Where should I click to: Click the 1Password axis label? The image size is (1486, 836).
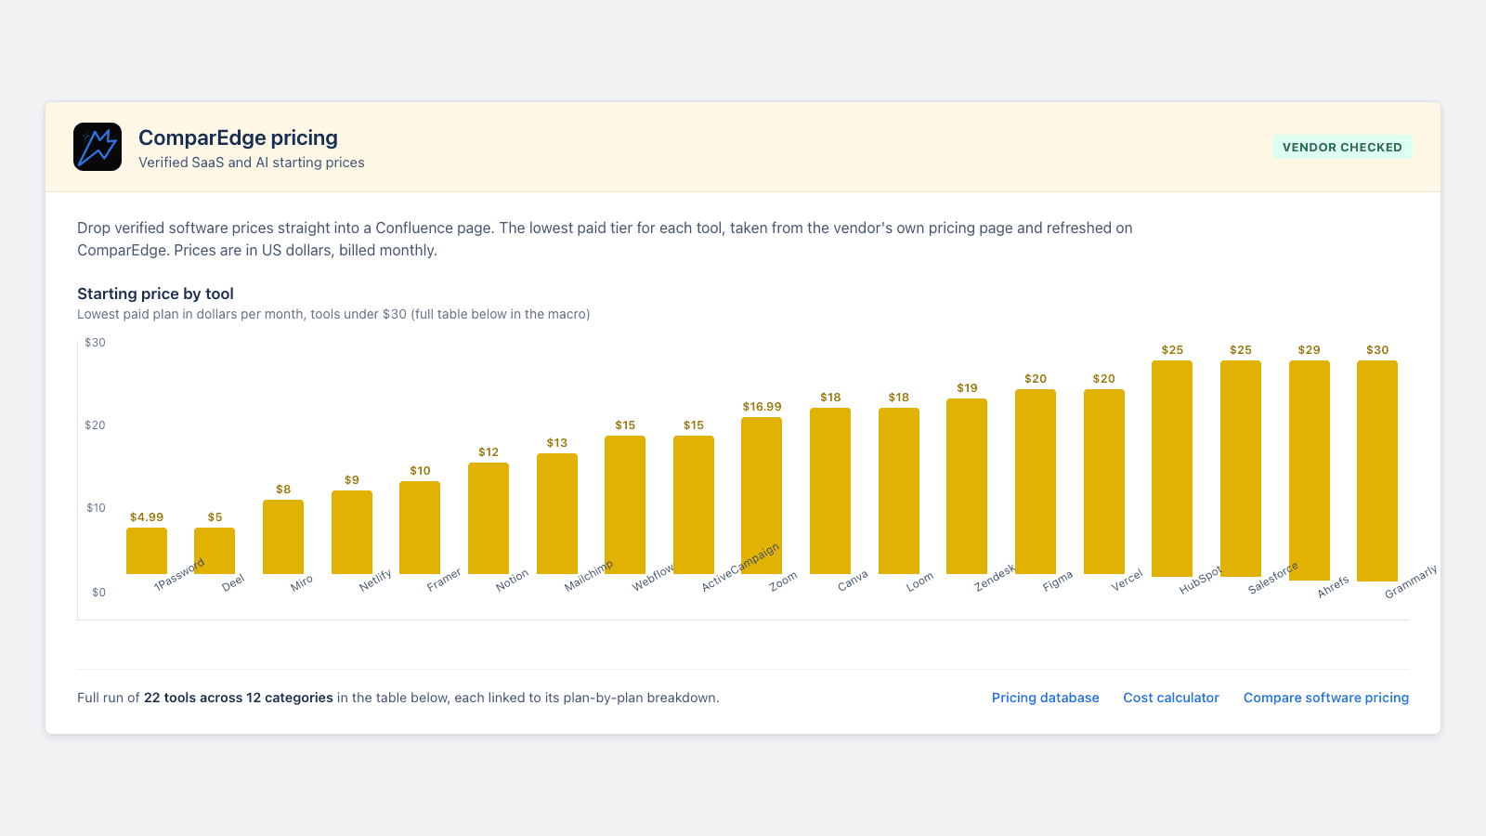179,574
